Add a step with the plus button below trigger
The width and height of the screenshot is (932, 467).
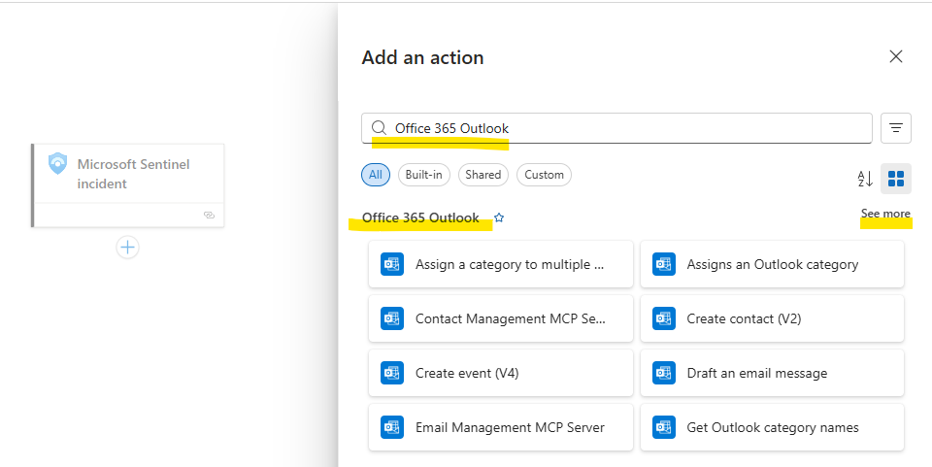[128, 248]
